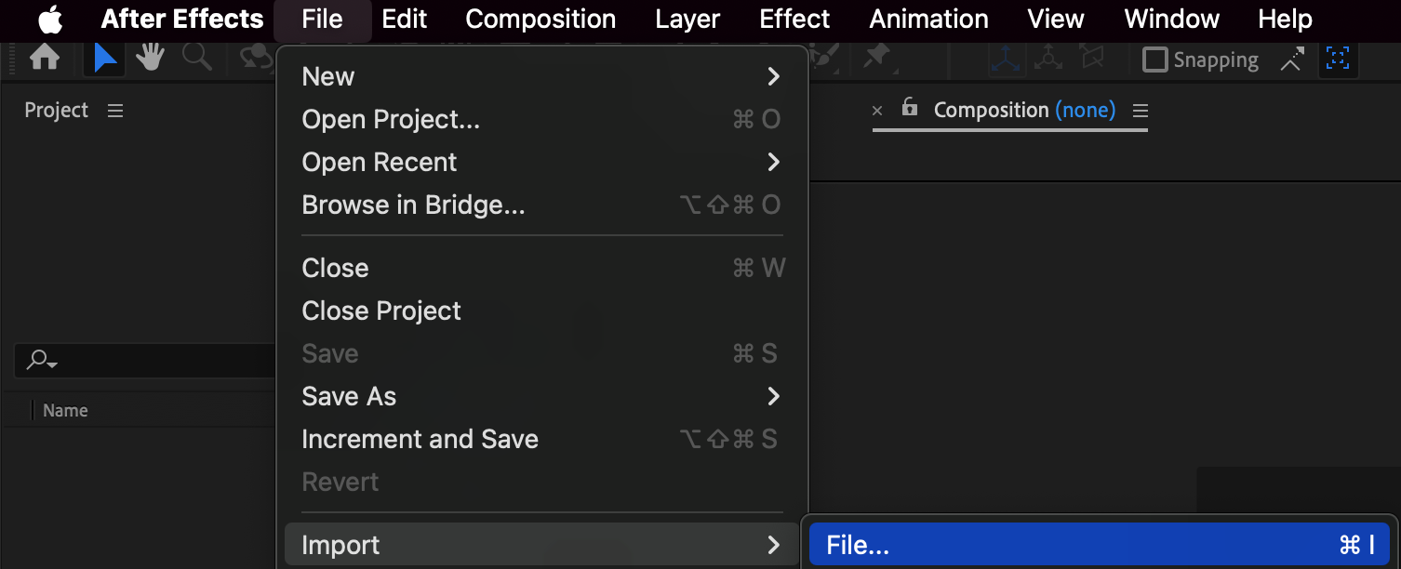1401x569 pixels.
Task: Open the Composition menu in menu bar
Action: 540,19
